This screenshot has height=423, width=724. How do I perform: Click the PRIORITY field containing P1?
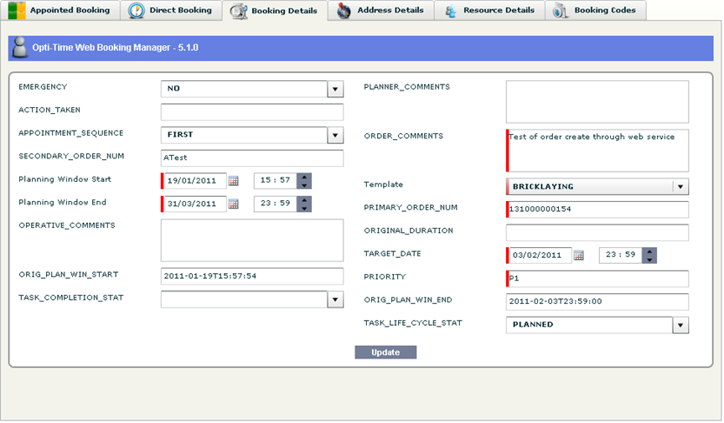597,278
